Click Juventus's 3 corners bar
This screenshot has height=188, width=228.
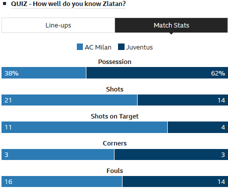171,154
